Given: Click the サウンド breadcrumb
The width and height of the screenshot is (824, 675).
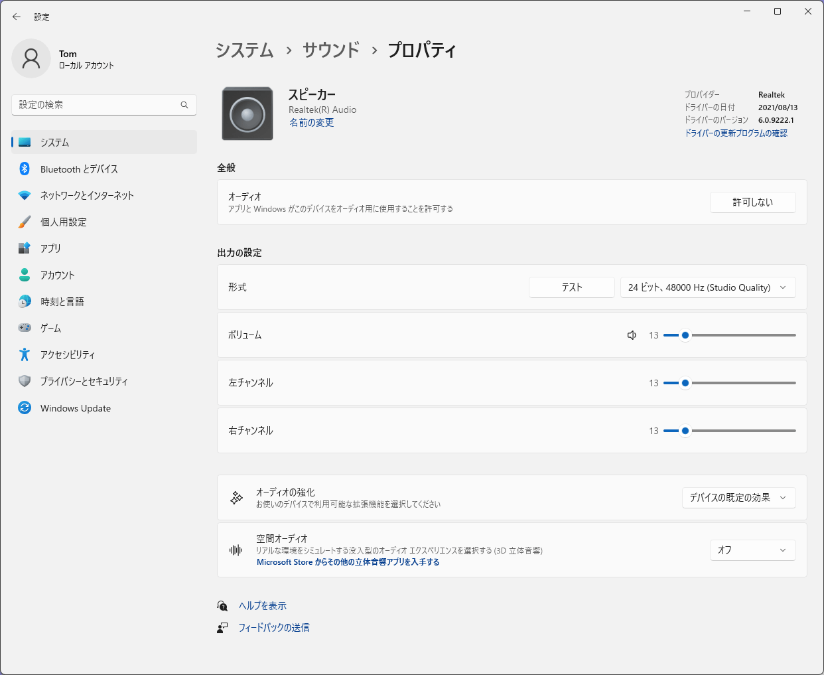Looking at the screenshot, I should (331, 50).
